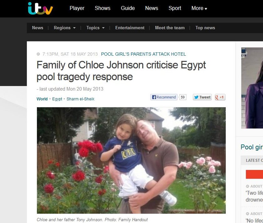This screenshot has width=263, height=223.
Task: Click the clock icon beside article timestamp
Action: tap(38, 54)
